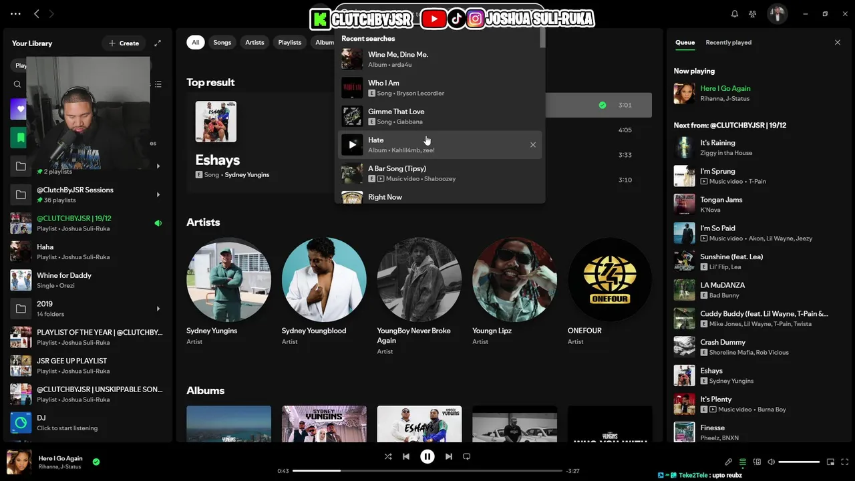Mute the volume speaker icon

[x=771, y=462]
